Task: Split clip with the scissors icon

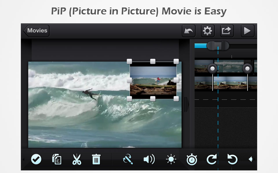Action: click(x=77, y=159)
